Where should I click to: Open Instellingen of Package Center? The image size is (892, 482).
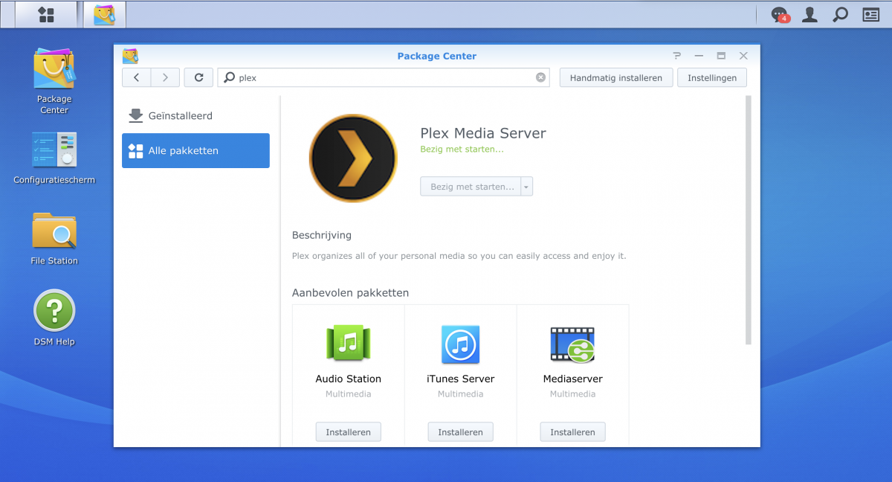(712, 77)
